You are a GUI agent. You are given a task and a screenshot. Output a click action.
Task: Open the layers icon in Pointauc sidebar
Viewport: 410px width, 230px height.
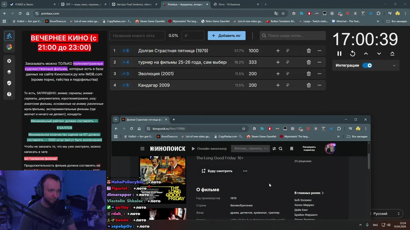click(9, 72)
